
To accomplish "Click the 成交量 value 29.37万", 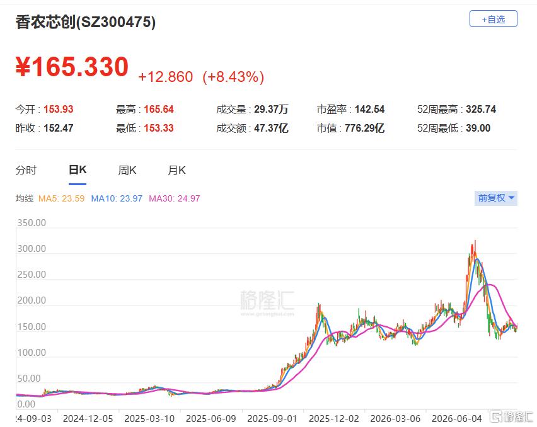I will pyautogui.click(x=271, y=109).
